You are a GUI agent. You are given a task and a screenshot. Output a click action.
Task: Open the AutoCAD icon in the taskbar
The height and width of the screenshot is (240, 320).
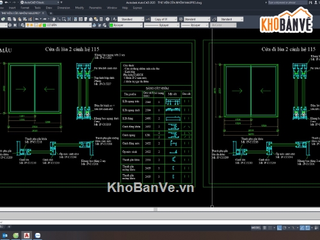[26, 236]
